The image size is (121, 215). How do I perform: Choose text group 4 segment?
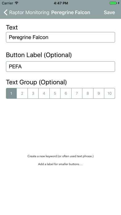44,93
